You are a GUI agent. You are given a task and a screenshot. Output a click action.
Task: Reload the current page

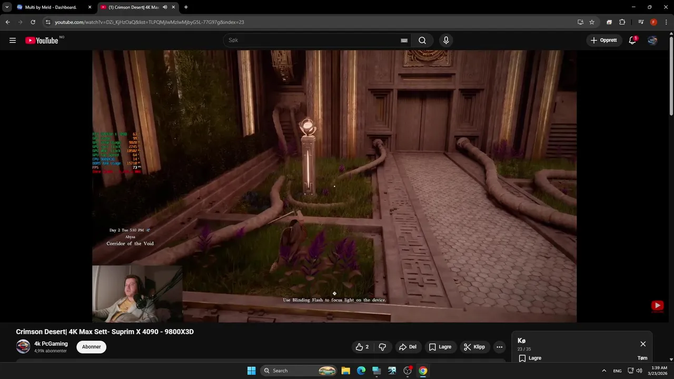(x=33, y=22)
